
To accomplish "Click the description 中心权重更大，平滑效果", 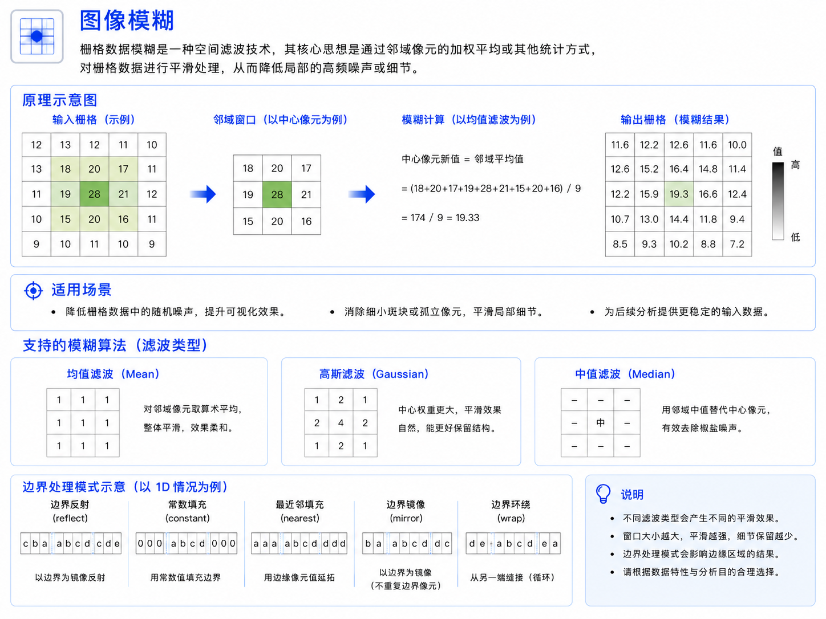I will (x=450, y=410).
